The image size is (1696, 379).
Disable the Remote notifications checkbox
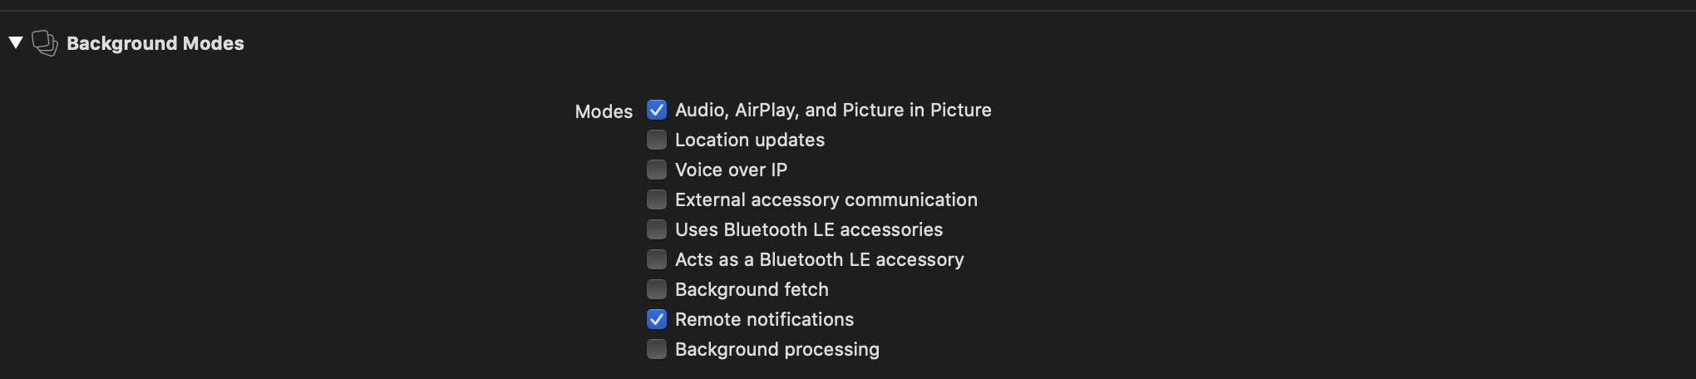pyautogui.click(x=657, y=319)
